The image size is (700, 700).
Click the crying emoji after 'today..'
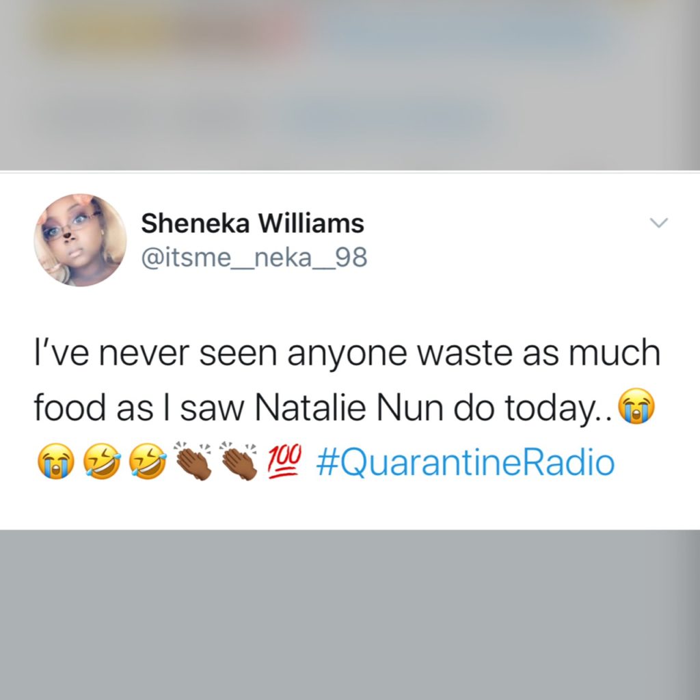point(636,406)
